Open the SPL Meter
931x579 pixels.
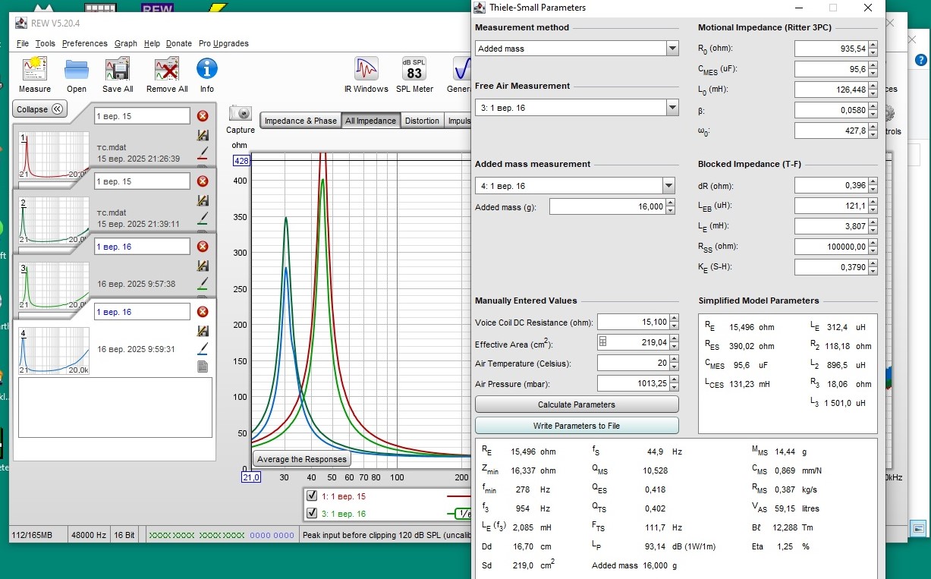click(x=414, y=70)
